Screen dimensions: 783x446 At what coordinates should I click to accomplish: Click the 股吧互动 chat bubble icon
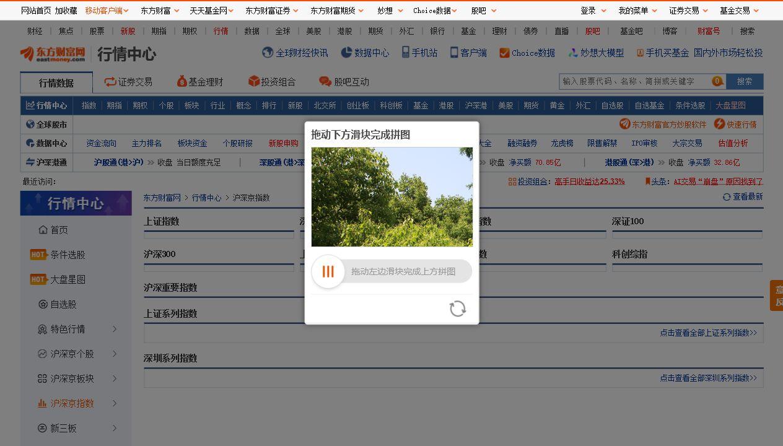325,82
